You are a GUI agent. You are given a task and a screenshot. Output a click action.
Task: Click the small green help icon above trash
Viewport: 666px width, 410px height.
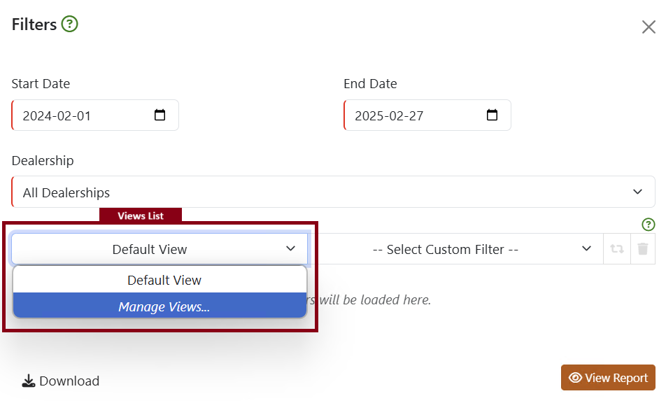(x=649, y=225)
